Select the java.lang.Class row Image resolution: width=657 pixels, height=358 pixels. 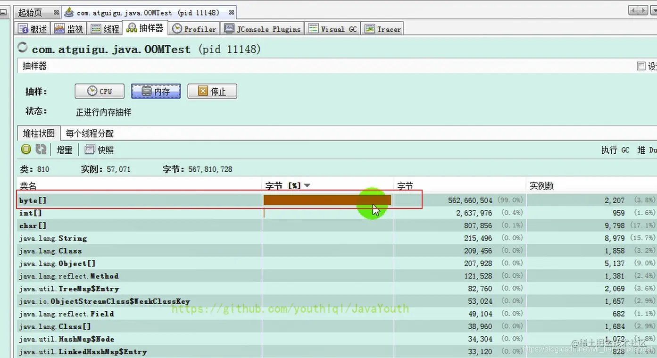pyautogui.click(x=337, y=251)
